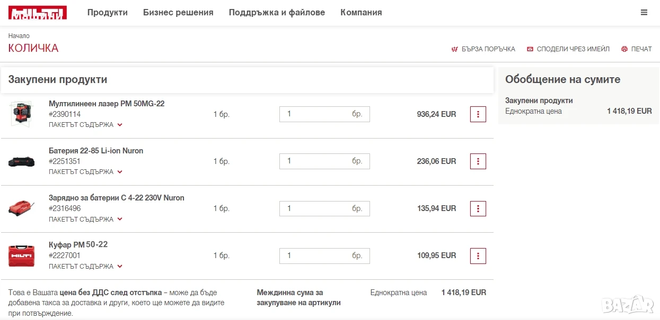660x320 pixels.
Task: Open Зарядно за батерии C 4-22 230V Nuron title
Action: point(117,198)
